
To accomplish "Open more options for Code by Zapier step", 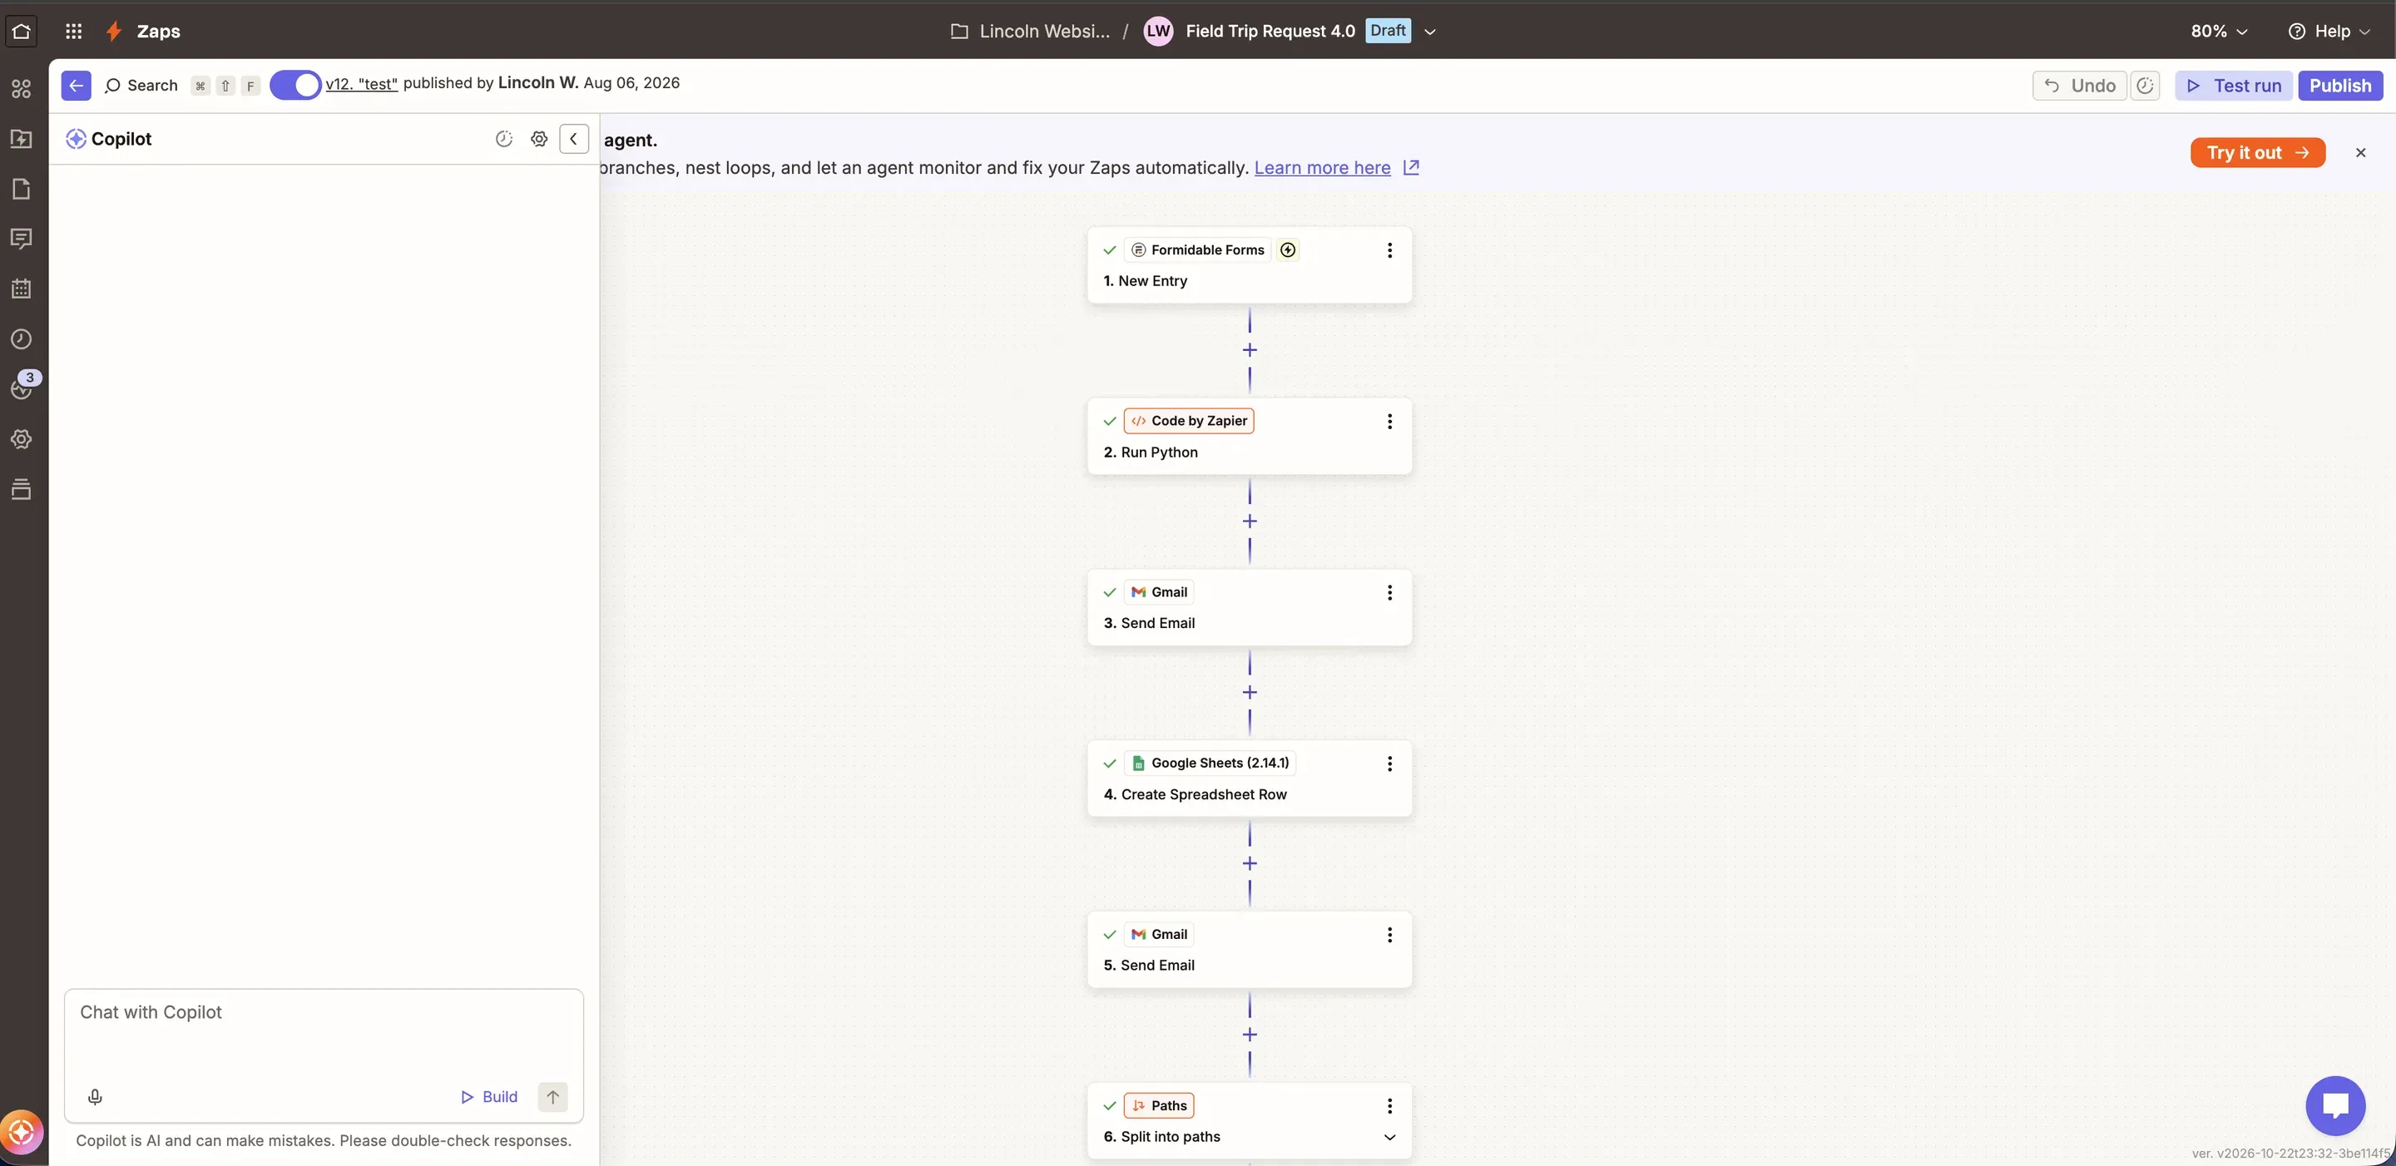I will click(x=1389, y=421).
